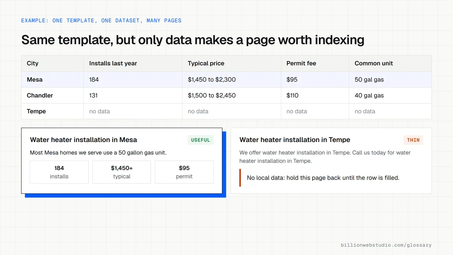Click the 'USEFUL' badge on the Mesa card

coord(200,140)
